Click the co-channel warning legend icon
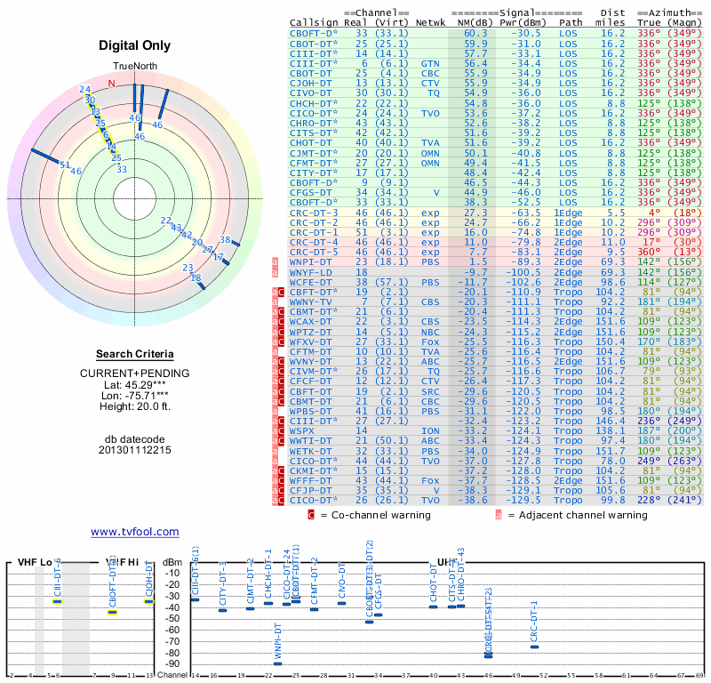The image size is (711, 683). [311, 515]
